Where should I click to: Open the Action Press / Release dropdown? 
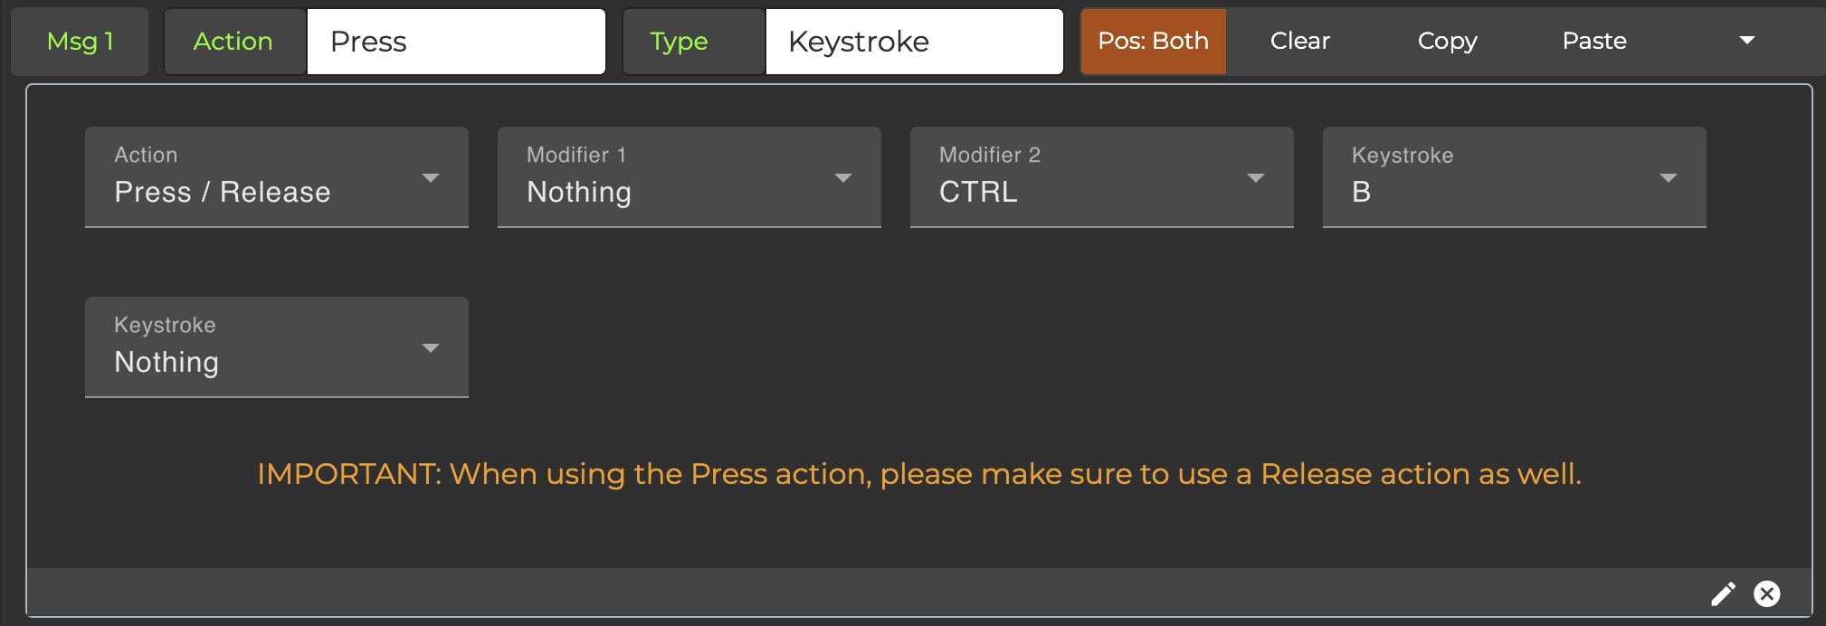[x=276, y=177]
